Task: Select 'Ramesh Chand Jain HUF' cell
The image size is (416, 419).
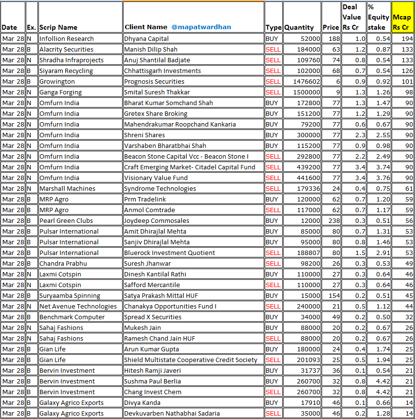Action: (194, 338)
